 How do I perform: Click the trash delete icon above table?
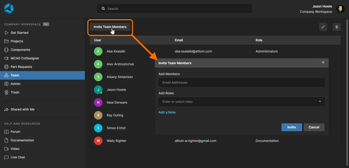pos(337,27)
